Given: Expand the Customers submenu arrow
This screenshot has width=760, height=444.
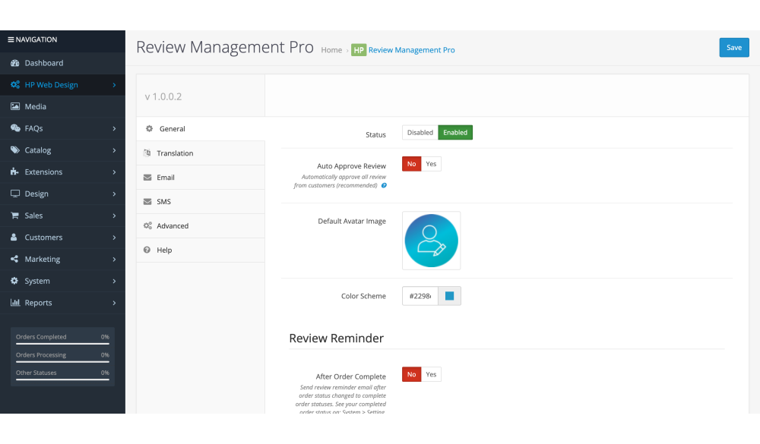Looking at the screenshot, I should (114, 238).
